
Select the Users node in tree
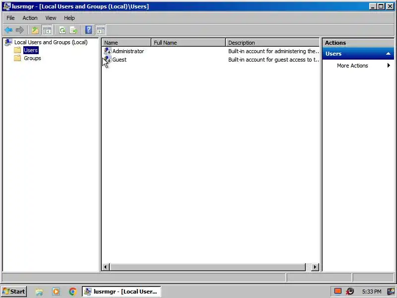[31, 50]
